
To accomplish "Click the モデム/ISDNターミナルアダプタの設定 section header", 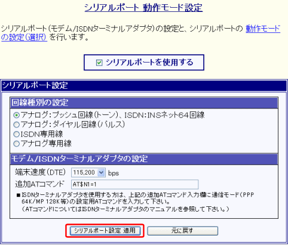I will pos(144,159).
